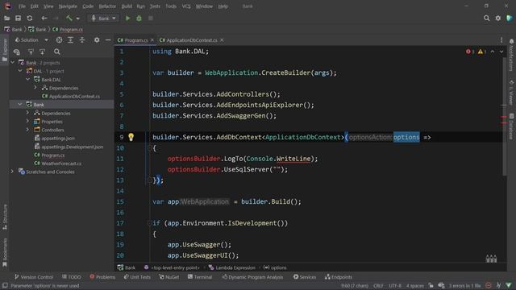Select WeatherForecast.cs in solution tree

click(61, 164)
